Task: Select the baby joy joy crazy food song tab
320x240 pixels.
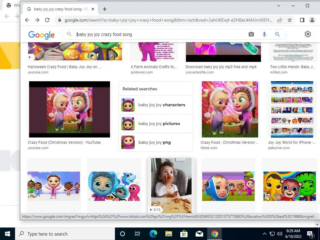Action: [x=60, y=9]
